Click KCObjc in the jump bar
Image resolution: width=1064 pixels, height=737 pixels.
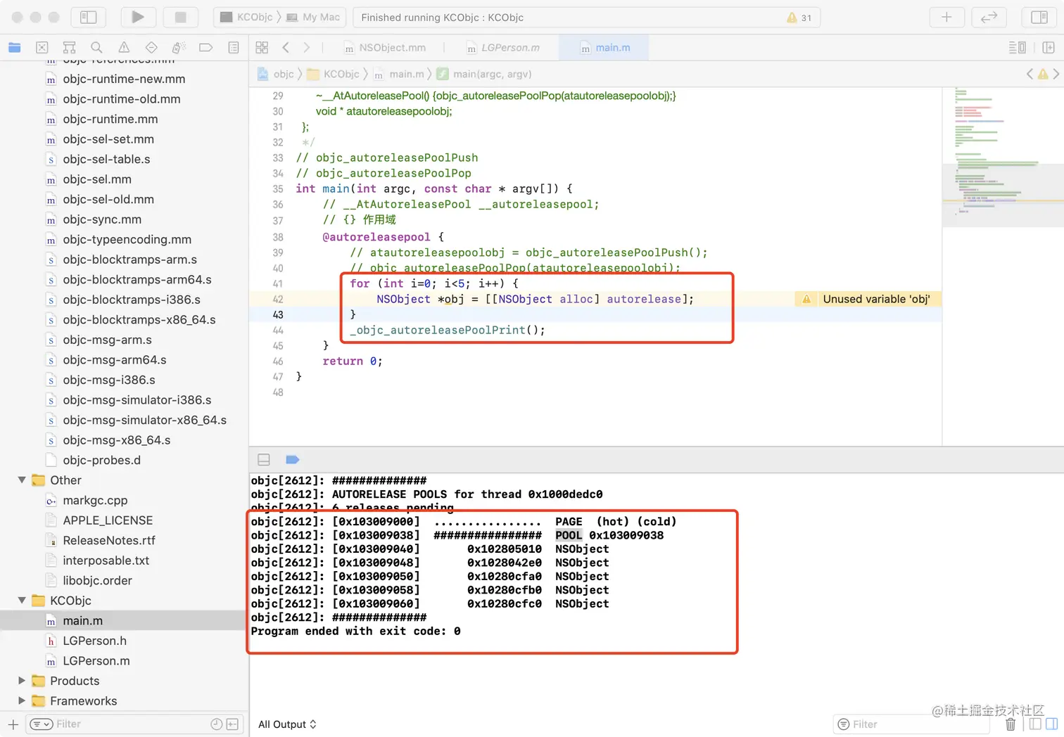tap(333, 74)
